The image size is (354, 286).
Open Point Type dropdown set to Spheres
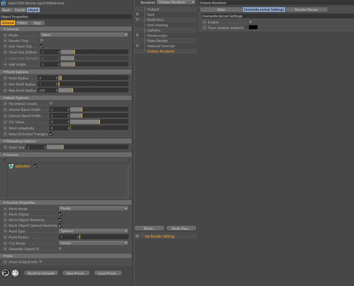click(x=94, y=231)
